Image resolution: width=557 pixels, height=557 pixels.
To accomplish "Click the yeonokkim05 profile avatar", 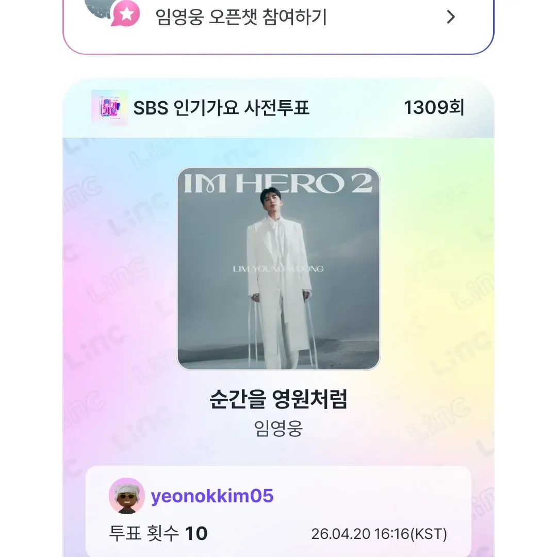I will pos(126,496).
